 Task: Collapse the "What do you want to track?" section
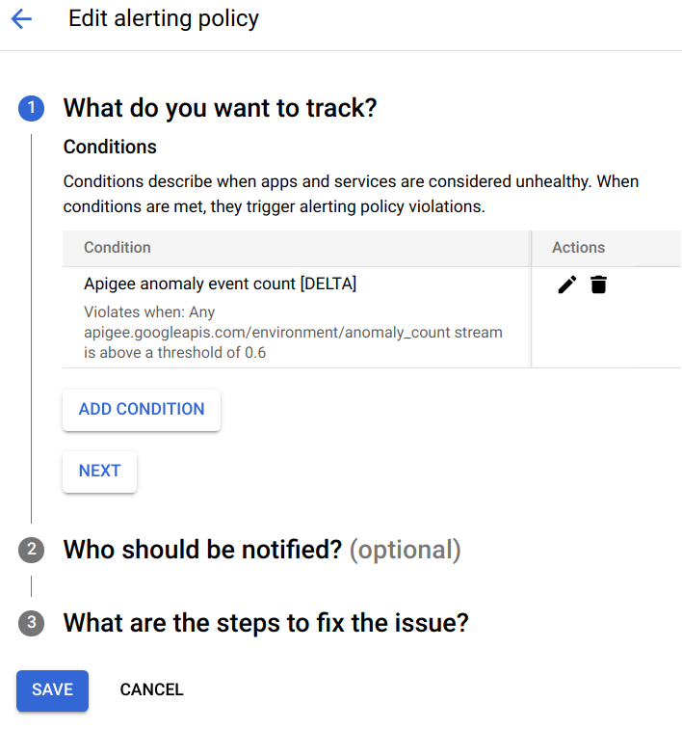click(220, 108)
